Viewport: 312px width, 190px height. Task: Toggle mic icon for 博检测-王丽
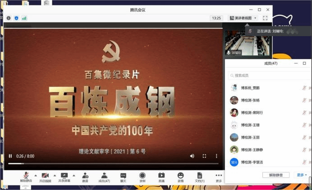point(304,137)
